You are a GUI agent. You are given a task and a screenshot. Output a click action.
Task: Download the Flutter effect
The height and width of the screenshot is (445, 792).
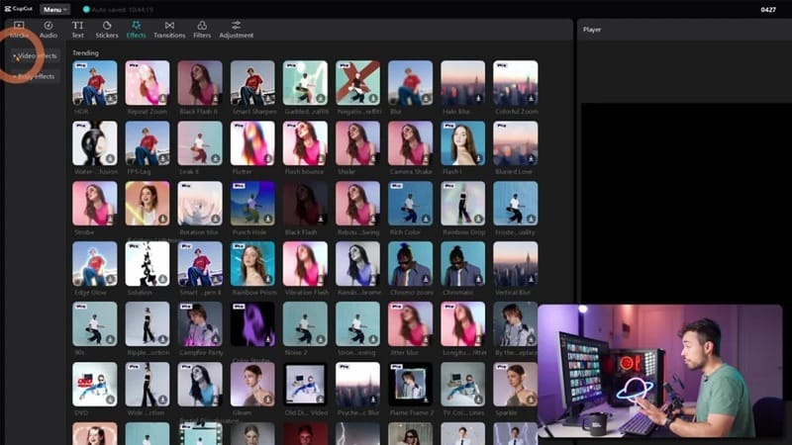tap(267, 158)
